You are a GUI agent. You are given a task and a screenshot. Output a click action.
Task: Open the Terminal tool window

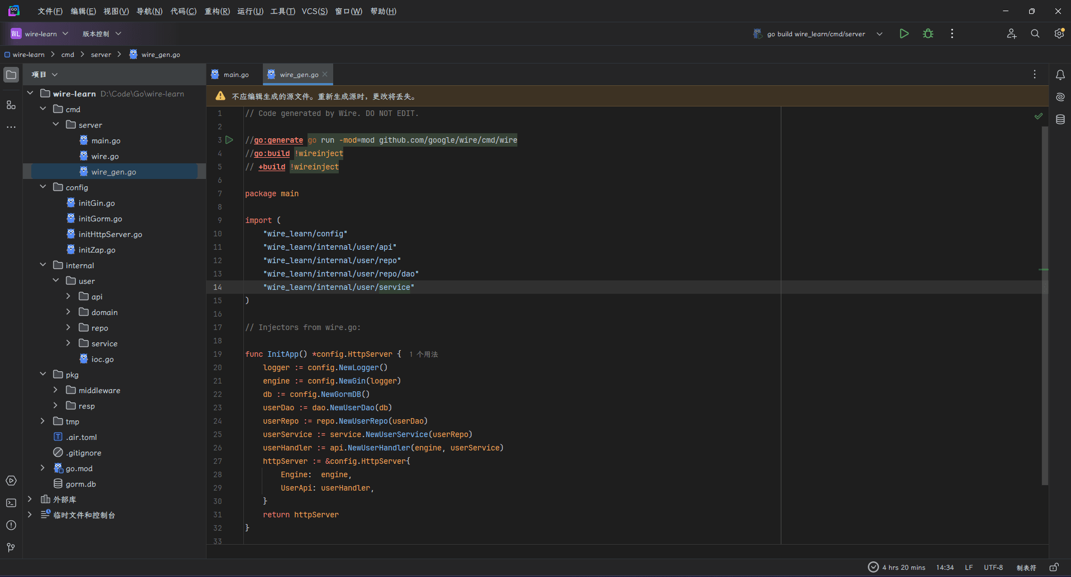(11, 503)
